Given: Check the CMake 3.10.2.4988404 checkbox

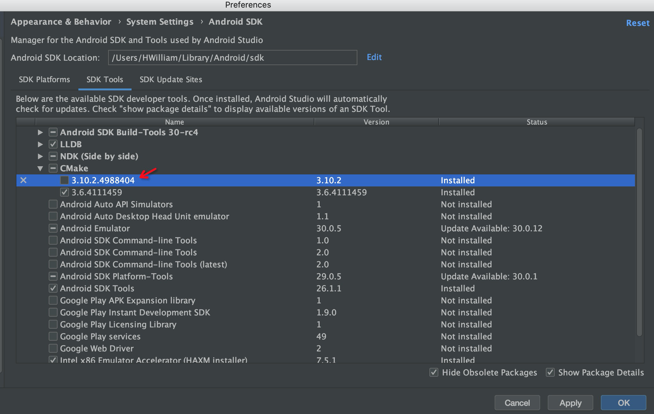Looking at the screenshot, I should (65, 180).
